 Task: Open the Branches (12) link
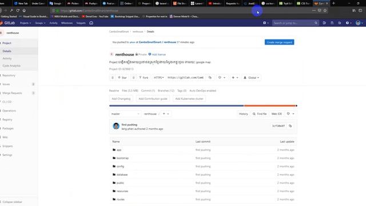click(x=166, y=90)
